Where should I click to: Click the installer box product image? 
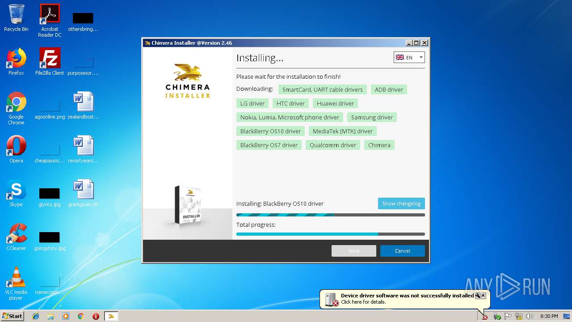(x=188, y=205)
